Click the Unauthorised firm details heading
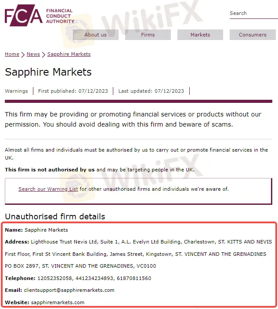 pos(55,216)
